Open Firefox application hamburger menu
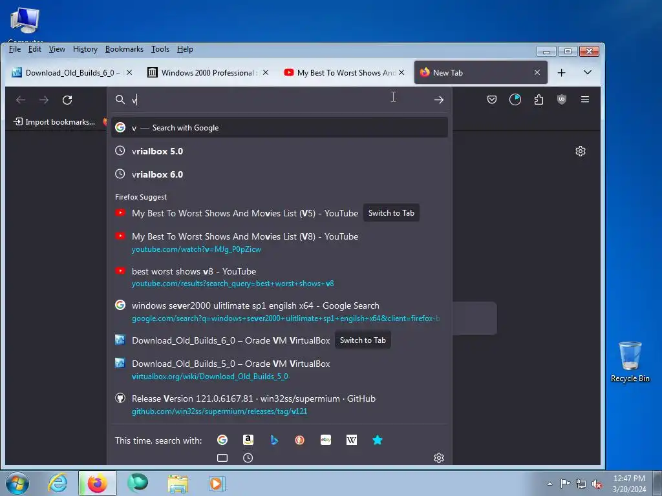The image size is (662, 496). click(x=584, y=99)
